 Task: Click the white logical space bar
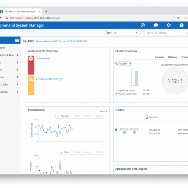pyautogui.click(x=133, y=77)
